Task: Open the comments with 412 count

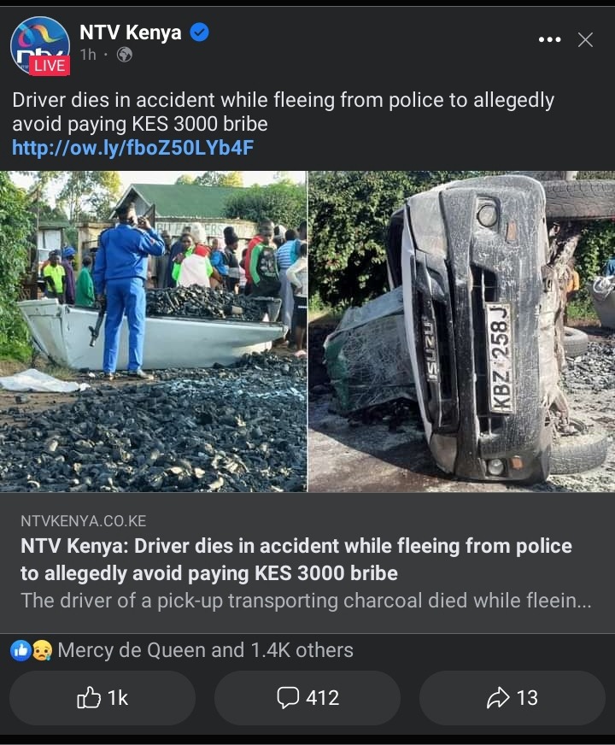Action: pos(307,698)
